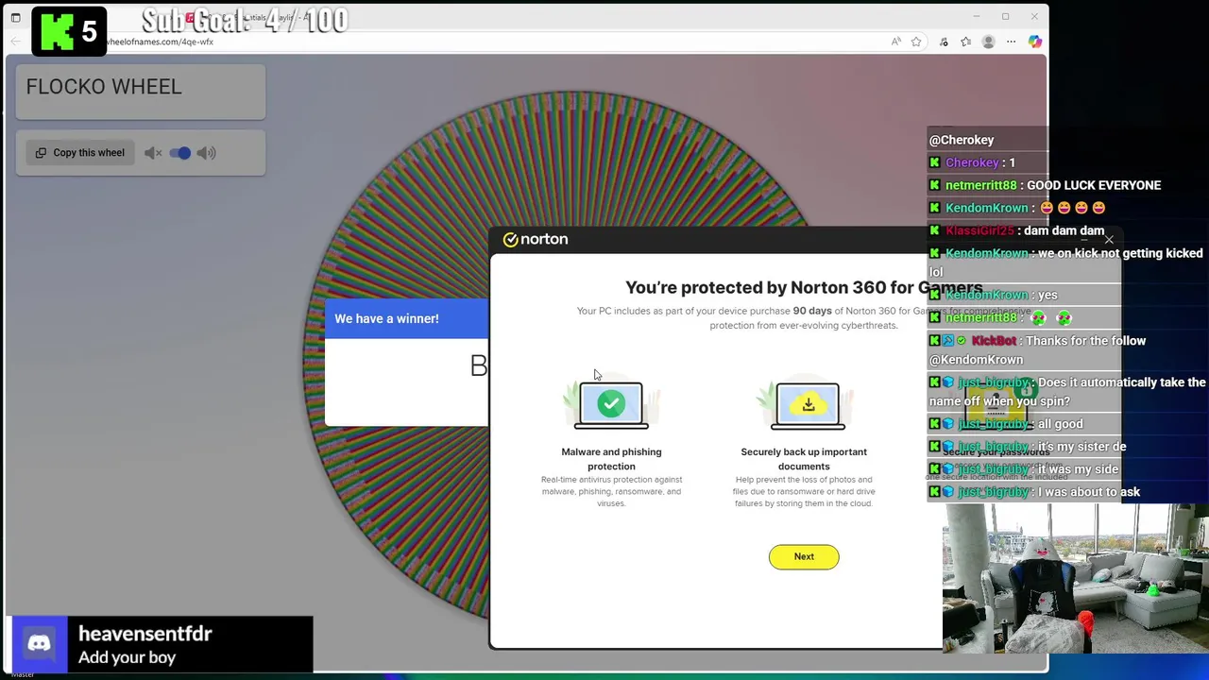Open the Copilot icon in the browser

pyautogui.click(x=1035, y=42)
